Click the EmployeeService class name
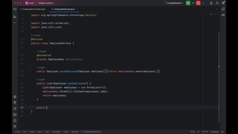Viewport: 238px width, 134px height. [60, 43]
